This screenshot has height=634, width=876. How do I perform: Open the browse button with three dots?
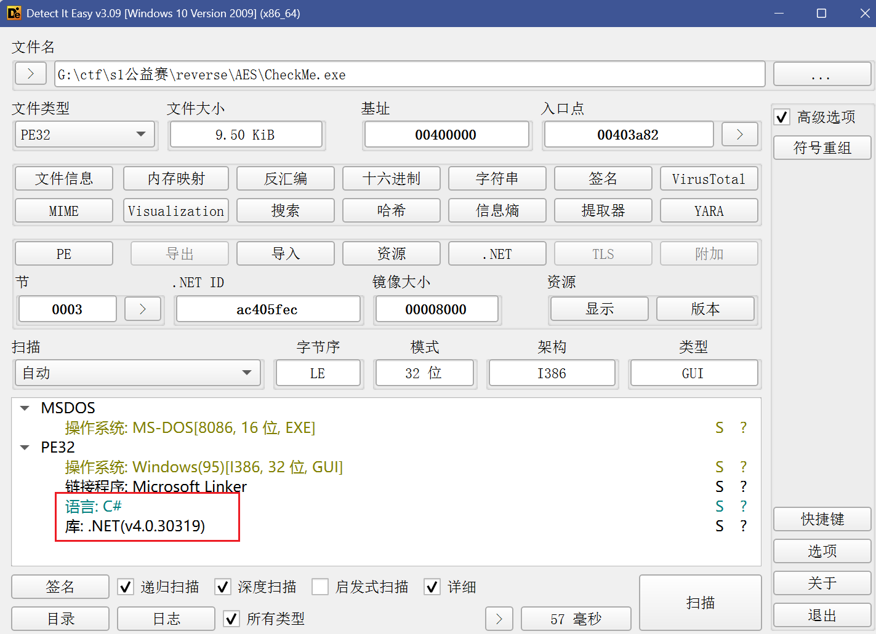pyautogui.click(x=821, y=74)
